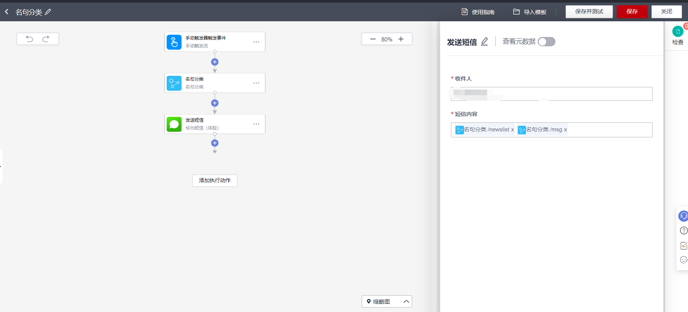Open more options for 手动触发器触发事件 node
Image resolution: width=688 pixels, height=312 pixels.
click(x=256, y=42)
